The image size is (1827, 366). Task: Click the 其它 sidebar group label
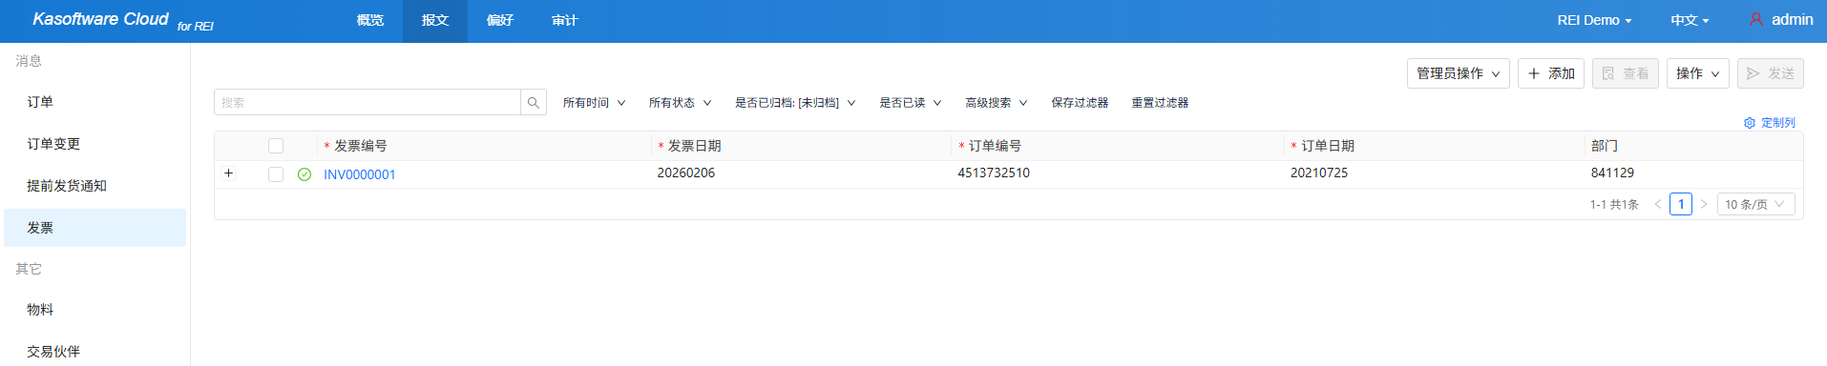(29, 269)
